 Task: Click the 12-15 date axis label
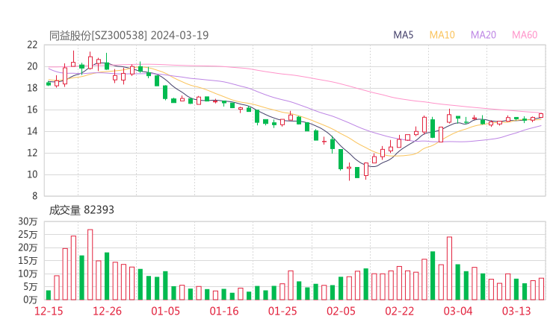pos(49,311)
